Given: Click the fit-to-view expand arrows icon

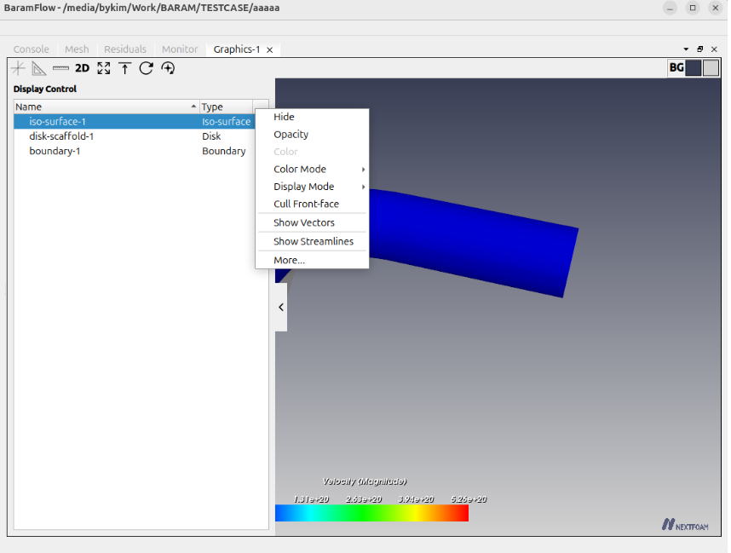Looking at the screenshot, I should tap(104, 68).
